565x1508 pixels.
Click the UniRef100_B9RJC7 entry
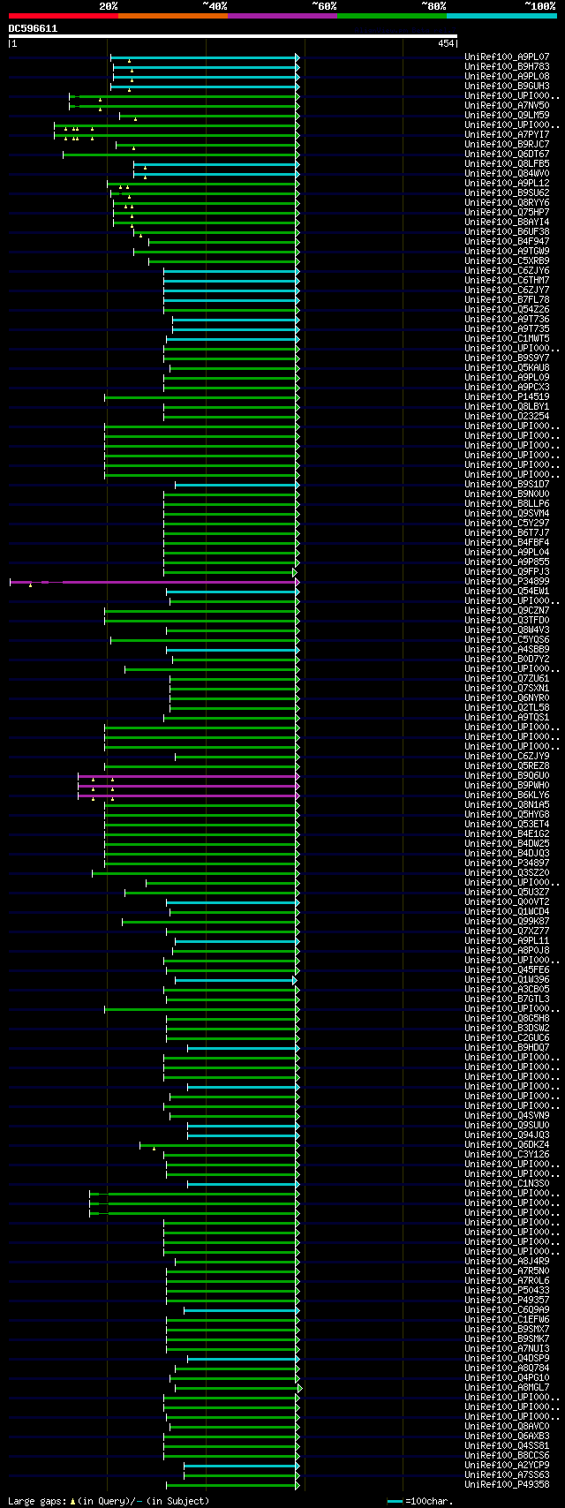507,145
